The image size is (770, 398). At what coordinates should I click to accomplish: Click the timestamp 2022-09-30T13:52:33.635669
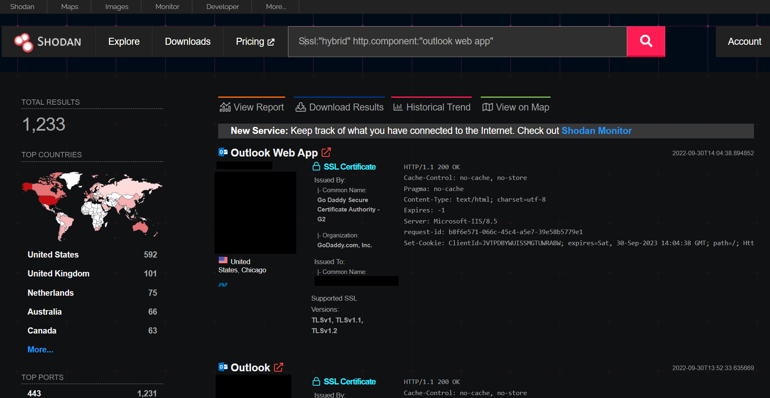point(713,368)
